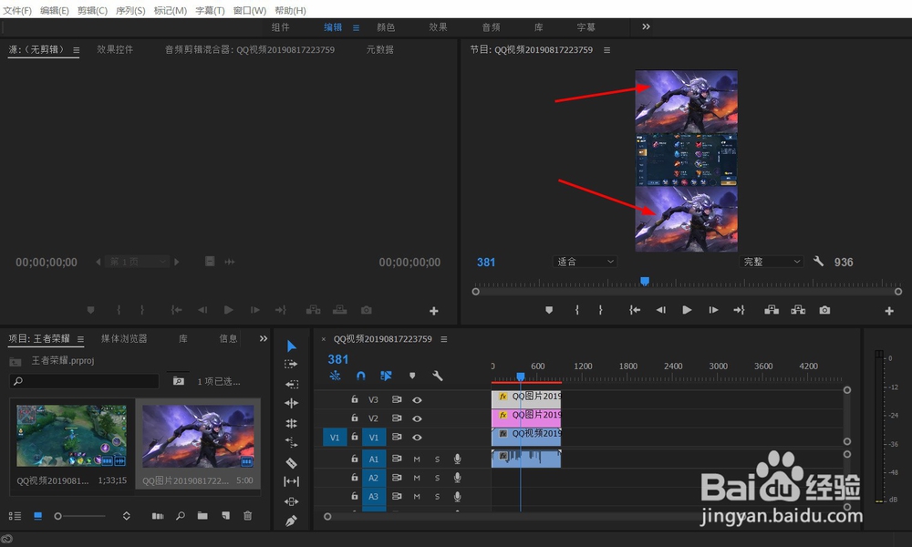The width and height of the screenshot is (912, 547).
Task: Add marker in Program monitor
Action: [x=548, y=310]
